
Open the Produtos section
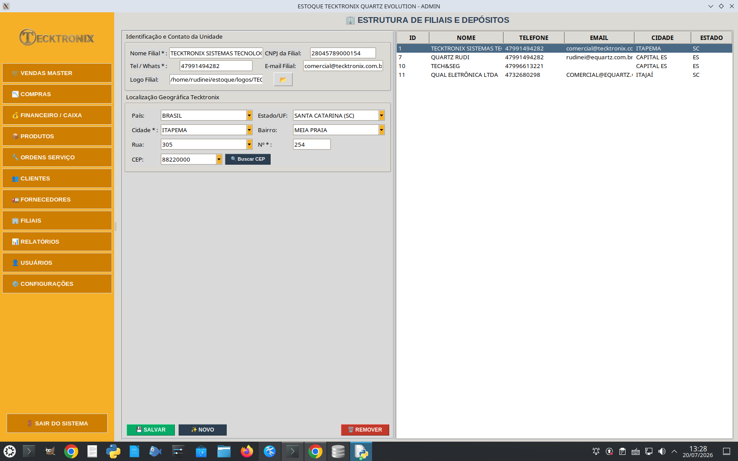57,136
